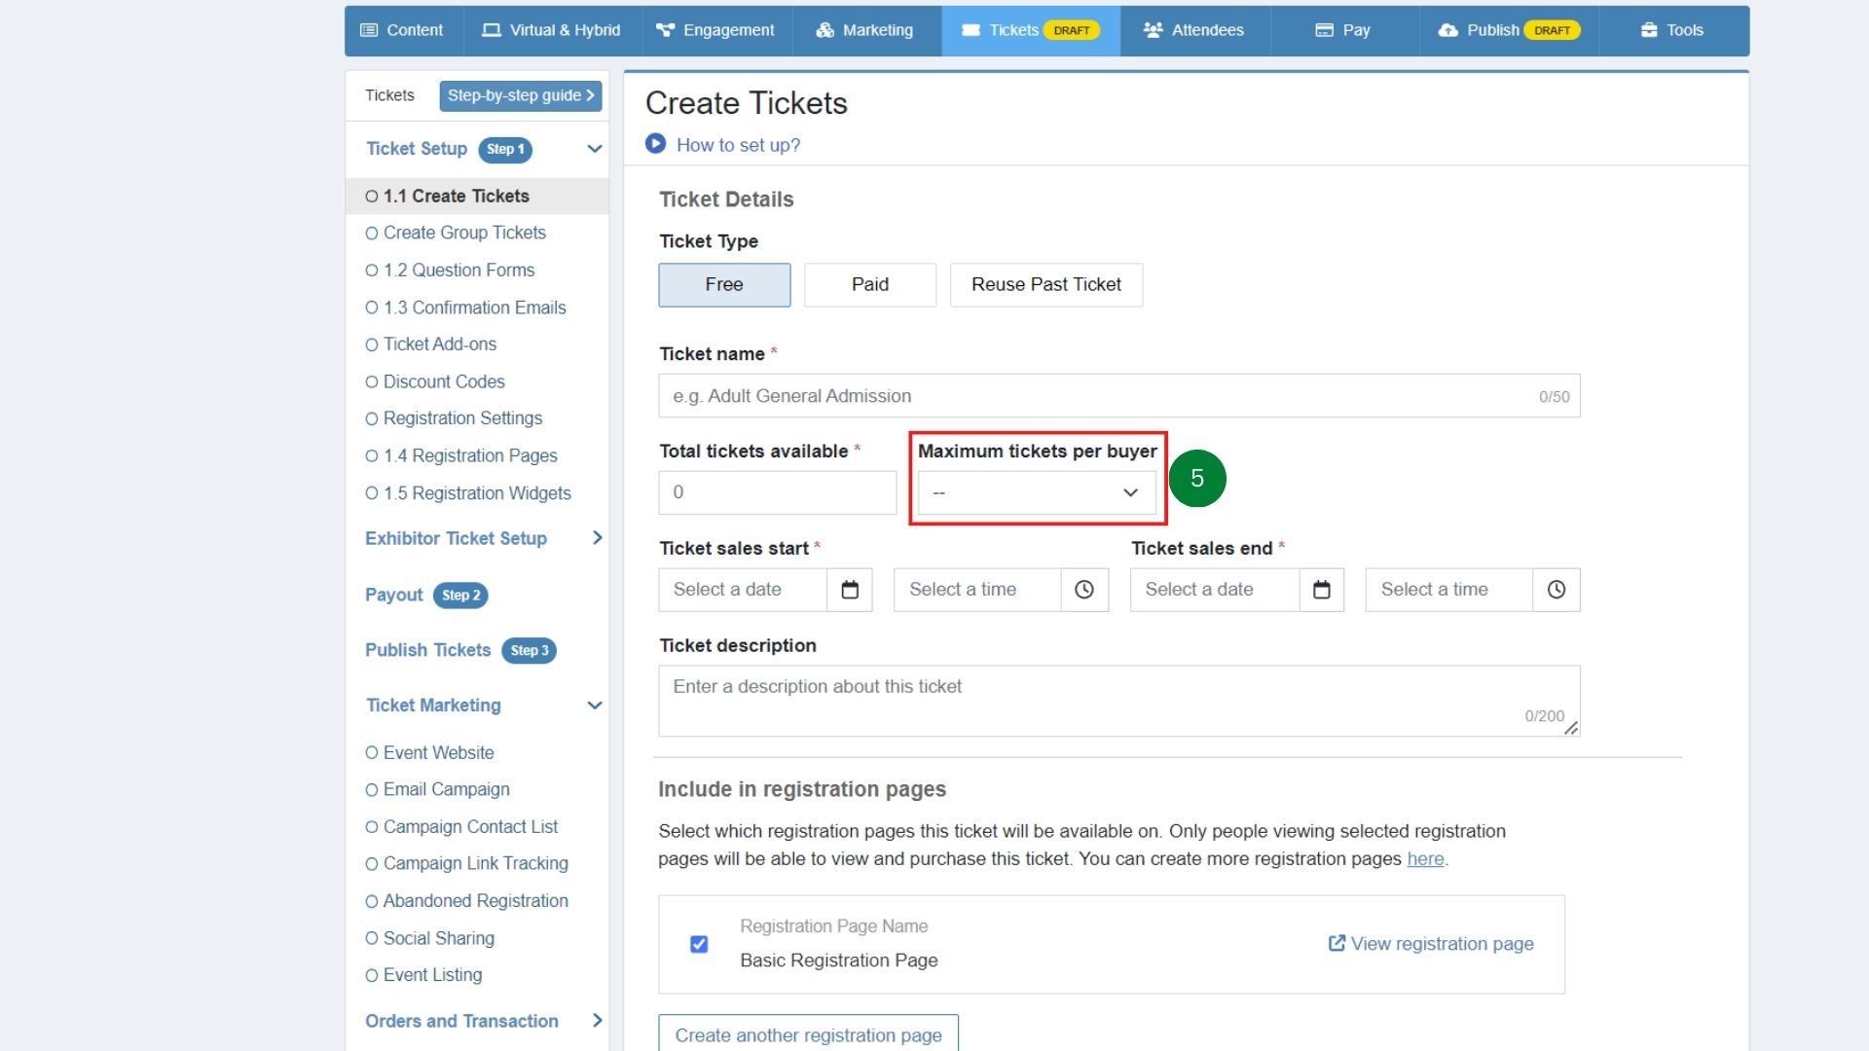Open the Tools tab

coord(1673,30)
